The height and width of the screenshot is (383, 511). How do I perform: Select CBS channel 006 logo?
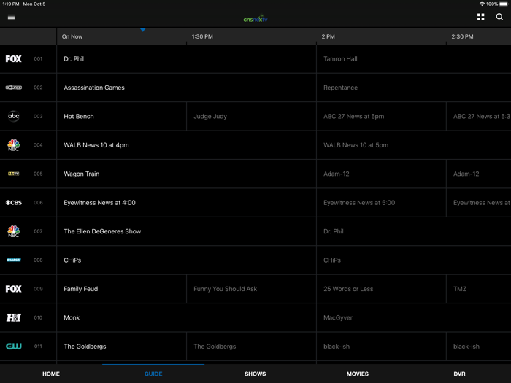point(14,203)
